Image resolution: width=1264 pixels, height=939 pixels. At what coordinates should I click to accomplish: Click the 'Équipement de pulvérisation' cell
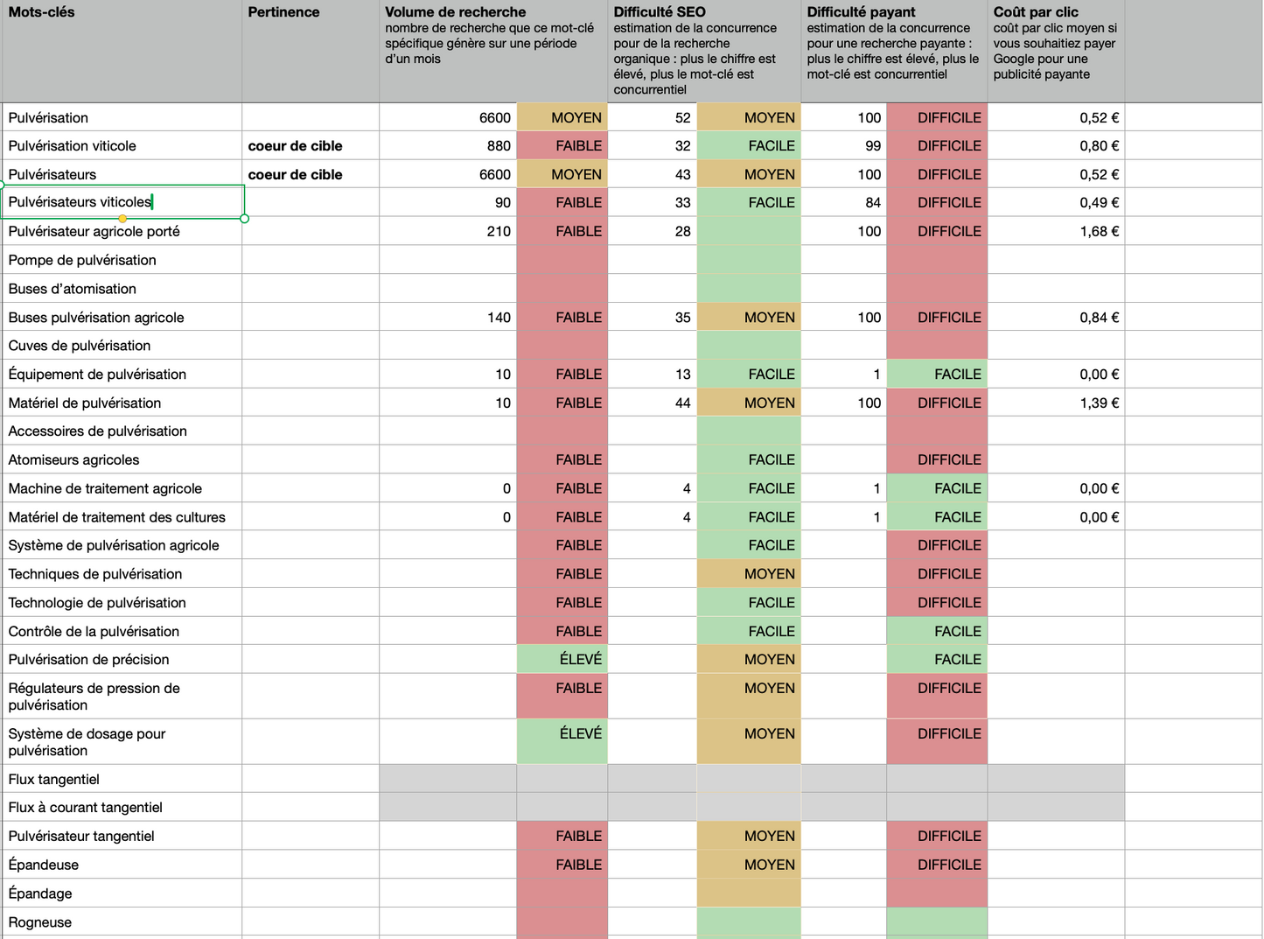(x=122, y=374)
